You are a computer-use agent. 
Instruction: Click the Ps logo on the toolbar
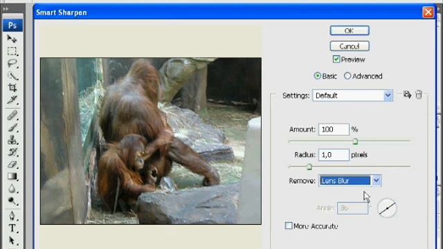[12, 26]
